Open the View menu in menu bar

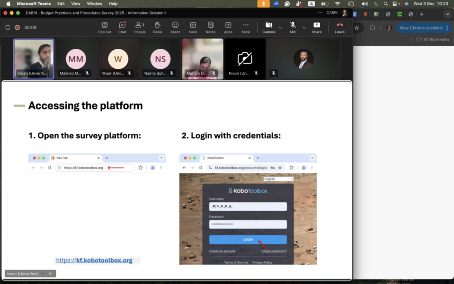[75, 4]
